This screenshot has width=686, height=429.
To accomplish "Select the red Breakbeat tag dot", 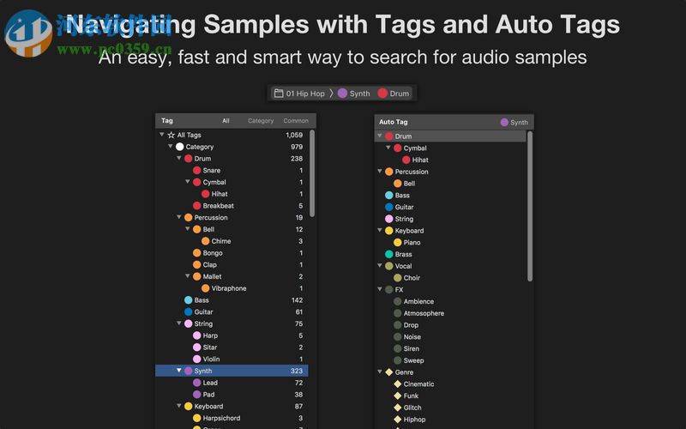I will point(197,206).
